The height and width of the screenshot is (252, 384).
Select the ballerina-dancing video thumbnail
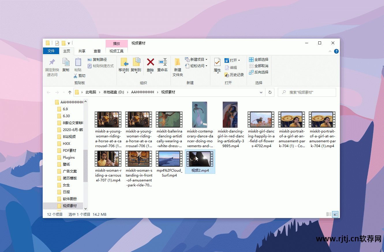click(x=169, y=120)
